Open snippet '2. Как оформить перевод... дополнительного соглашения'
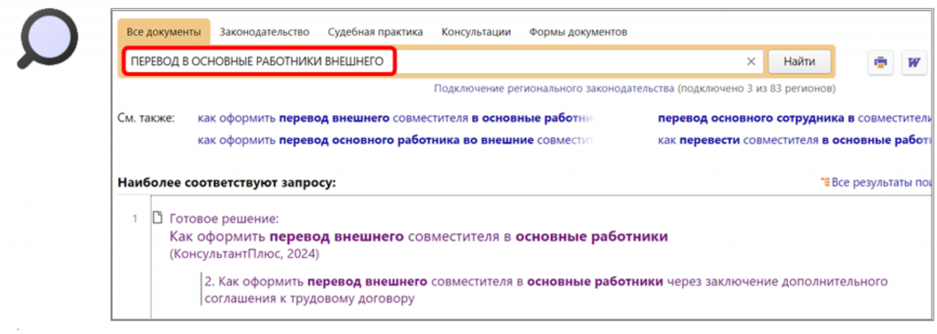The width and height of the screenshot is (937, 334). pos(546,289)
